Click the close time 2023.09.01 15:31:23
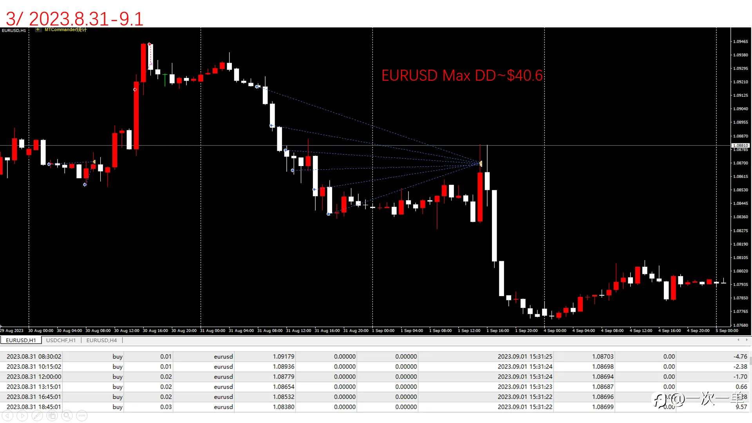This screenshot has width=752, height=423. point(525,387)
